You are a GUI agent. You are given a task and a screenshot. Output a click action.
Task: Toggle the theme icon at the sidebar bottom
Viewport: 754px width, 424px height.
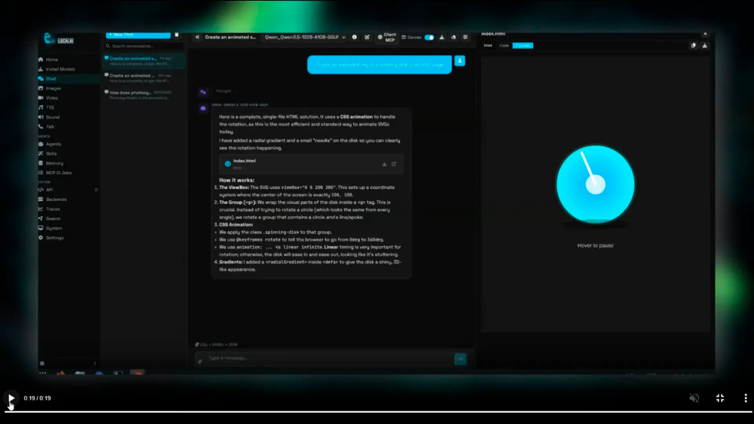coord(42,364)
